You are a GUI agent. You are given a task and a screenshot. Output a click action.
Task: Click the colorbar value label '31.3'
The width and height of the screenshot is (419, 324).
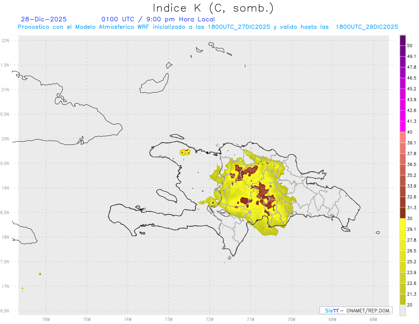[412, 208]
